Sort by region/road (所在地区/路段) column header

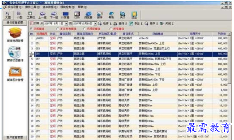[x=107, y=34]
